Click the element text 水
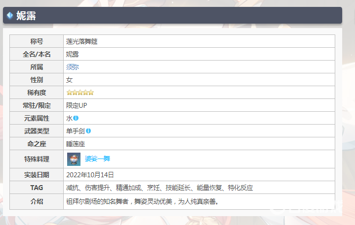 click(69, 118)
